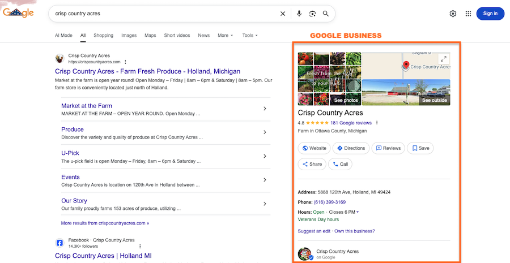Open the settings gear icon

coord(453,14)
